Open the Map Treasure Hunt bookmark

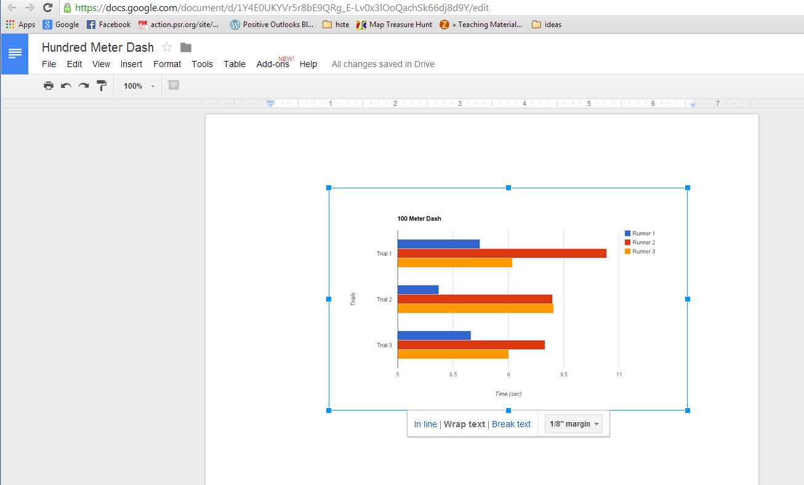(x=394, y=25)
